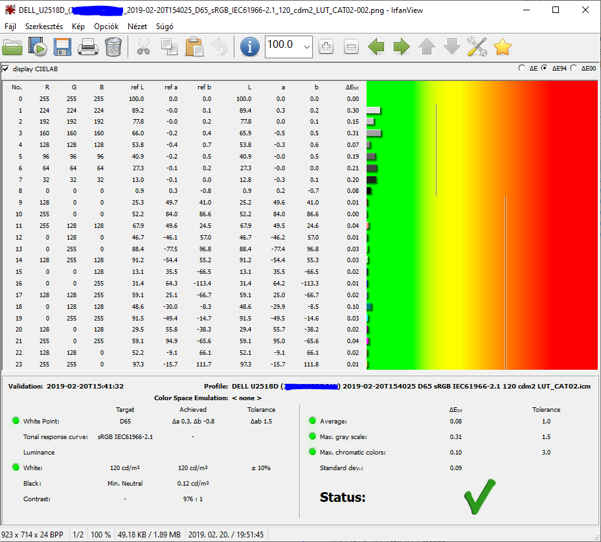This screenshot has width=601, height=542.
Task: Go to previous image green left arrow
Action: (x=376, y=47)
